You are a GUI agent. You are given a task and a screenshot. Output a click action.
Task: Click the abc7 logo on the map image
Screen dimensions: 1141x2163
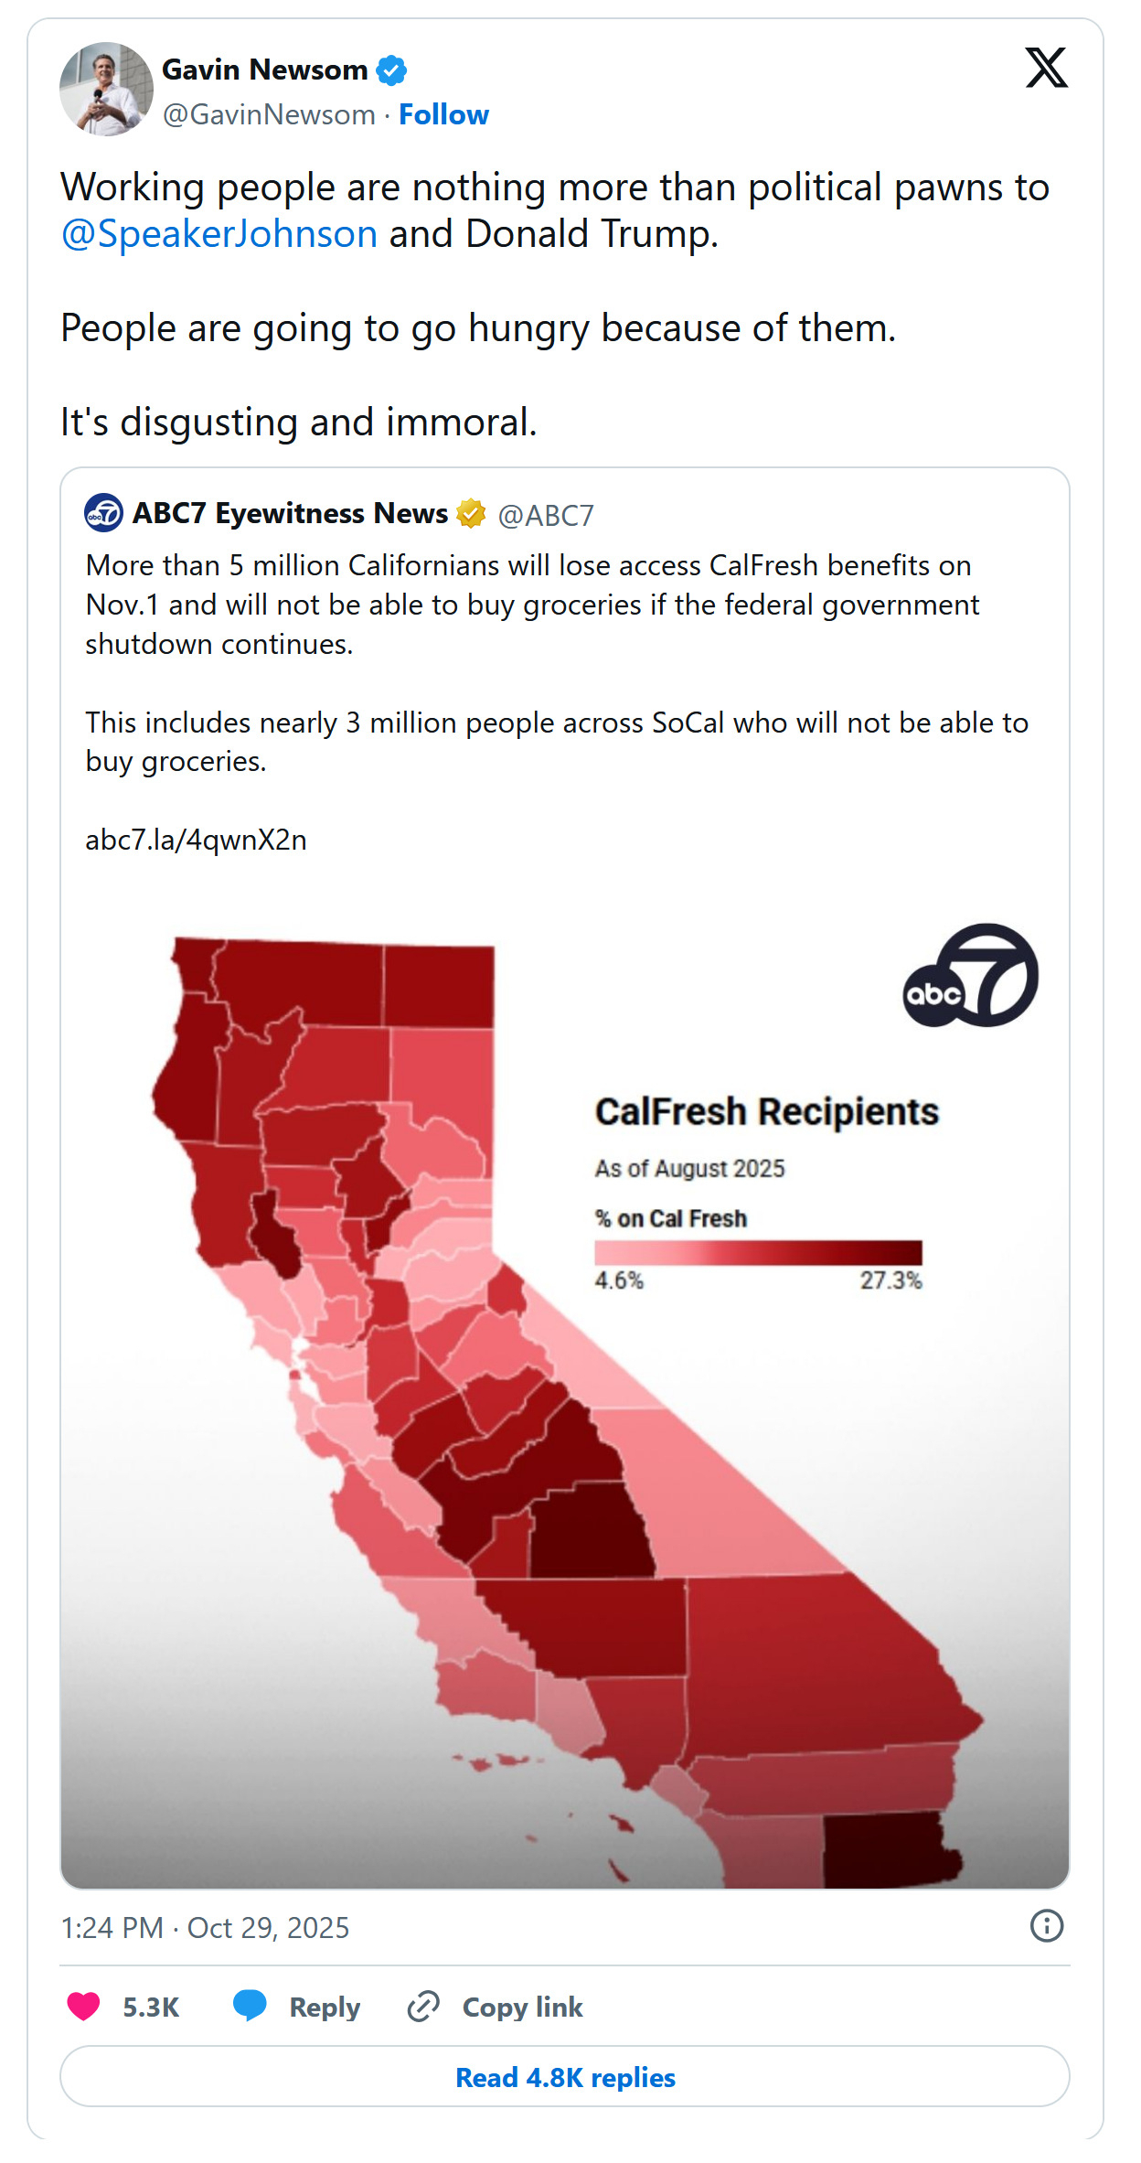pyautogui.click(x=970, y=976)
